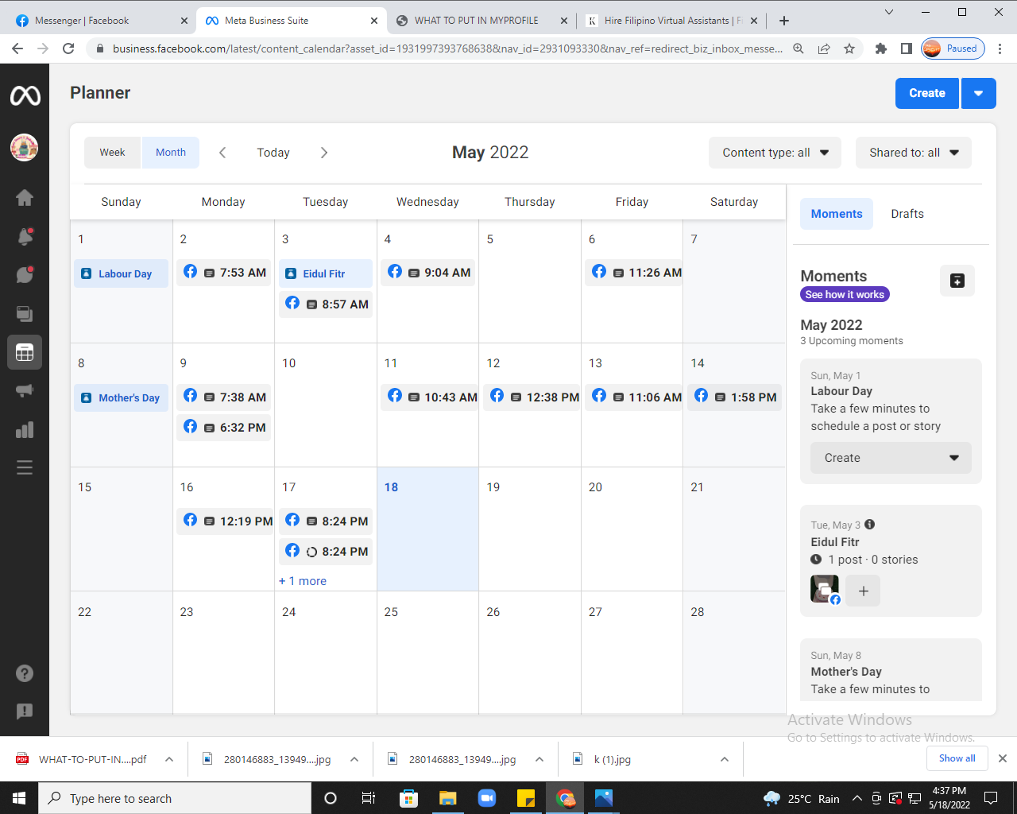Open Chrome zoom magnifier icon in address bar
The width and height of the screenshot is (1017, 814).
click(x=799, y=48)
